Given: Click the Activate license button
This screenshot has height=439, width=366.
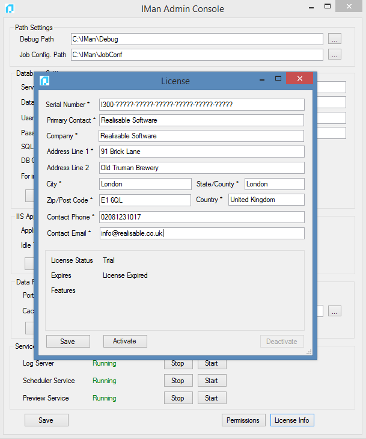Looking at the screenshot, I should click(x=125, y=341).
